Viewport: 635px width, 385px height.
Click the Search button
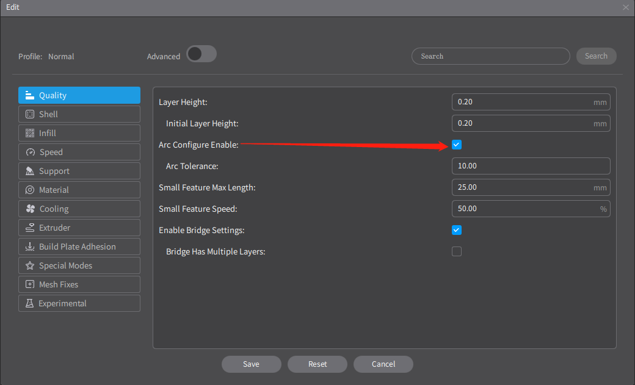click(596, 56)
